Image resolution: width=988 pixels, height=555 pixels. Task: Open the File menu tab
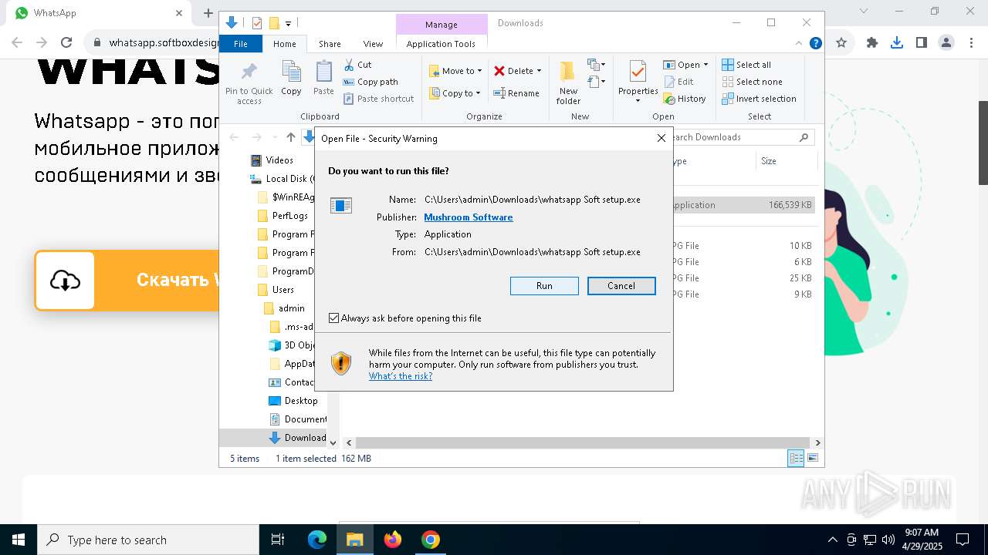click(x=241, y=44)
